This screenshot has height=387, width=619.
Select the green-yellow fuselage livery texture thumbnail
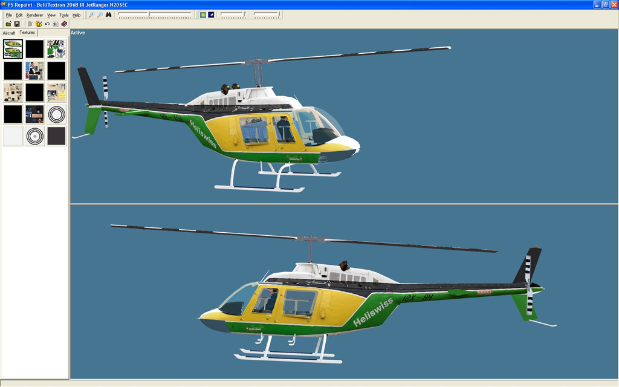coord(13,49)
